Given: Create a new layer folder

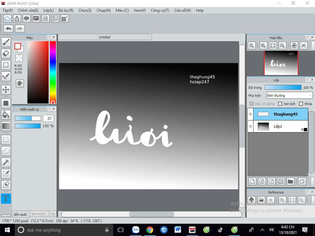Looking at the screenshot, I should (290, 181).
